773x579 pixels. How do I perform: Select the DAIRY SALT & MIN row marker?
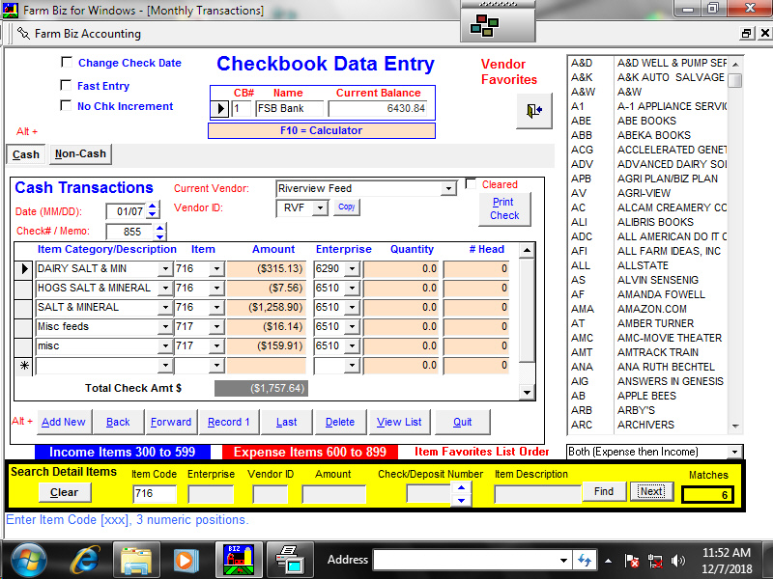coord(24,269)
